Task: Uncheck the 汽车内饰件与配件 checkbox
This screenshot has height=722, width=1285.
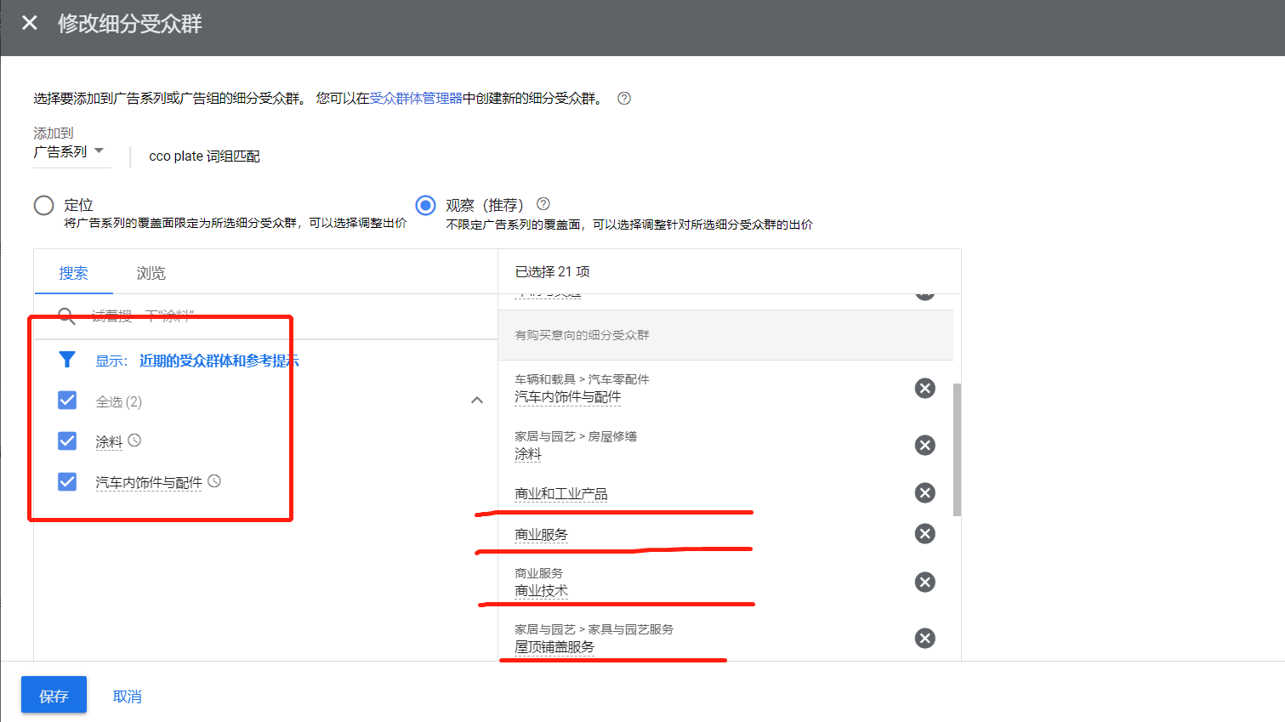Action: coord(67,482)
